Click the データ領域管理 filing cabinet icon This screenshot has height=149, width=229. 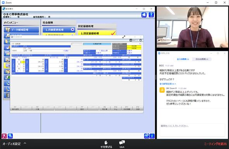tap(8, 30)
